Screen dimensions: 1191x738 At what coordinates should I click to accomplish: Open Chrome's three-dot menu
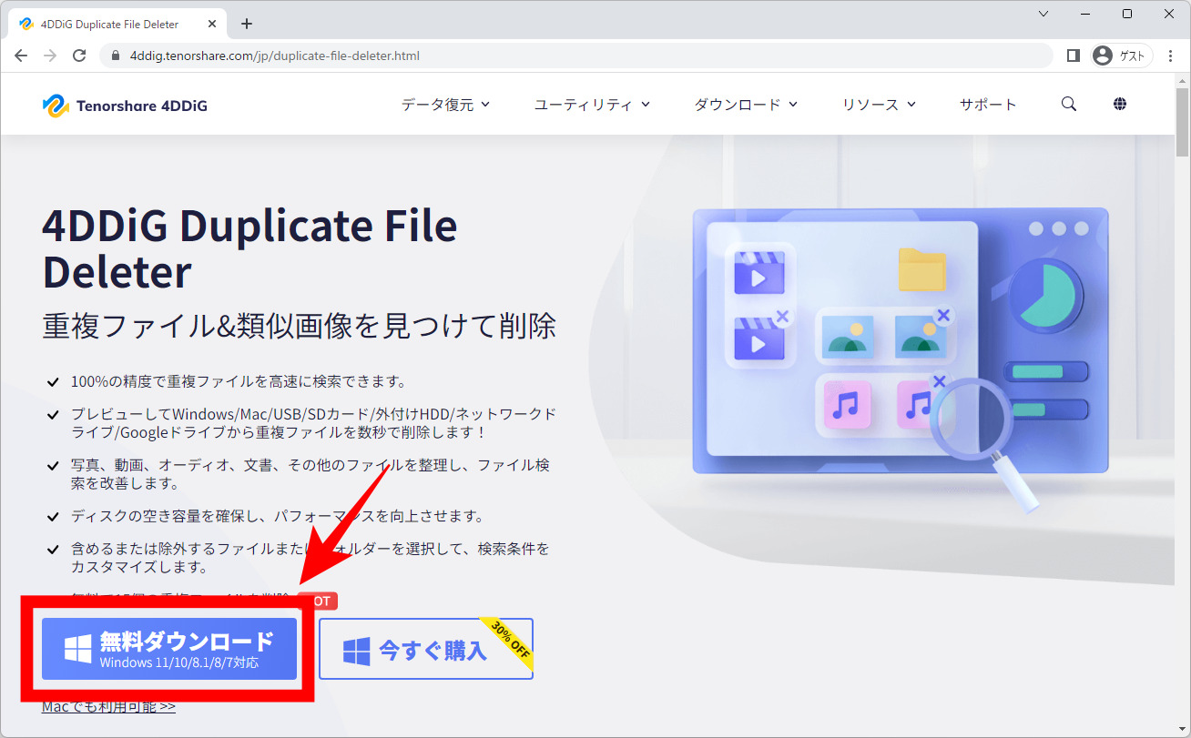(1170, 55)
